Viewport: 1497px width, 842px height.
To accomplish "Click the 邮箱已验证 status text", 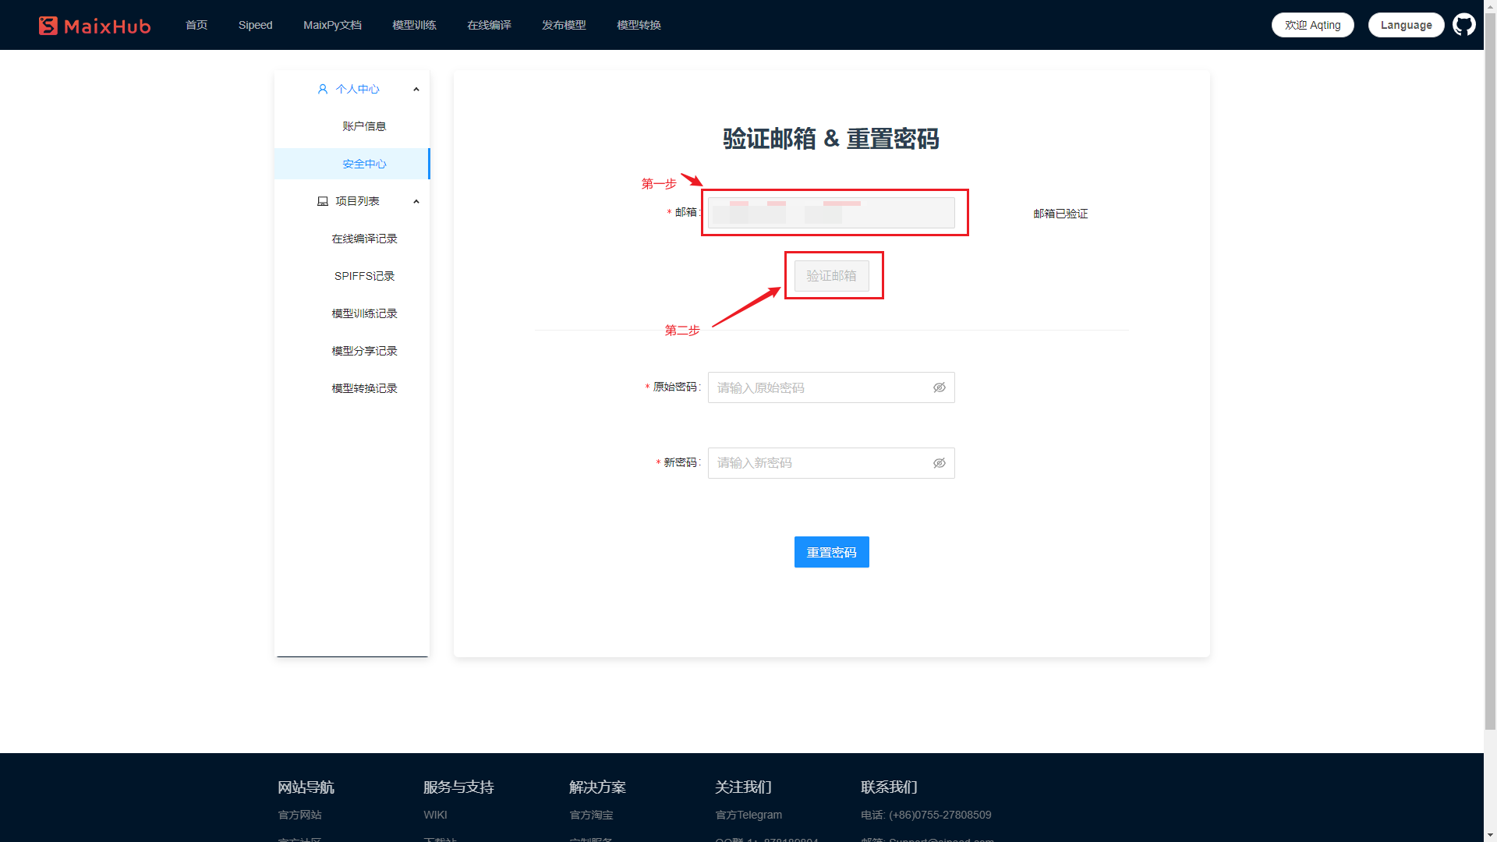I will click(x=1060, y=214).
